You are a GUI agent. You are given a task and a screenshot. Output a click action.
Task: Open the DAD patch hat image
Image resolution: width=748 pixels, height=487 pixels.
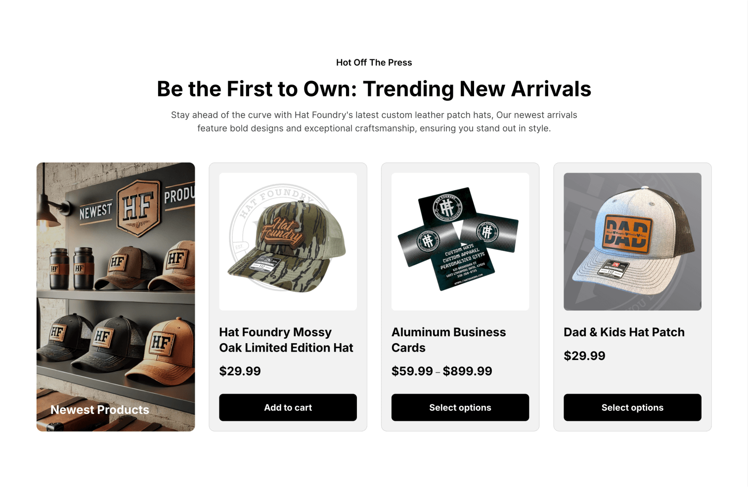632,242
